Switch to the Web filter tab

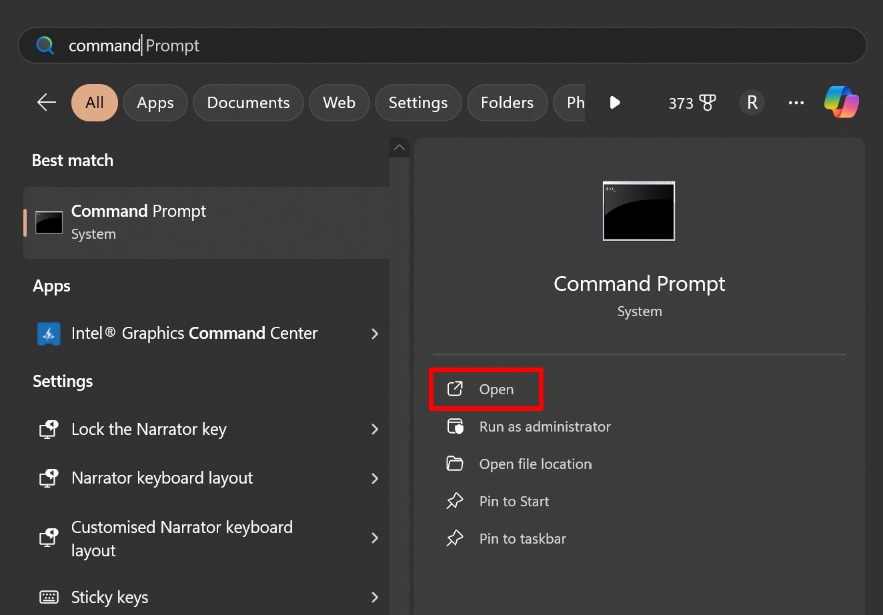[x=339, y=103]
